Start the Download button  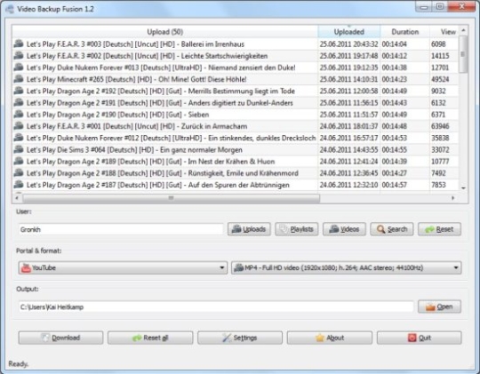click(60, 338)
